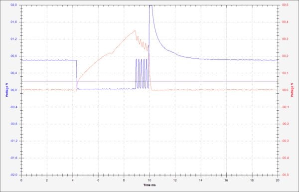Click the 00,8 blue axis label
299x192 pixels.
tap(14, 56)
